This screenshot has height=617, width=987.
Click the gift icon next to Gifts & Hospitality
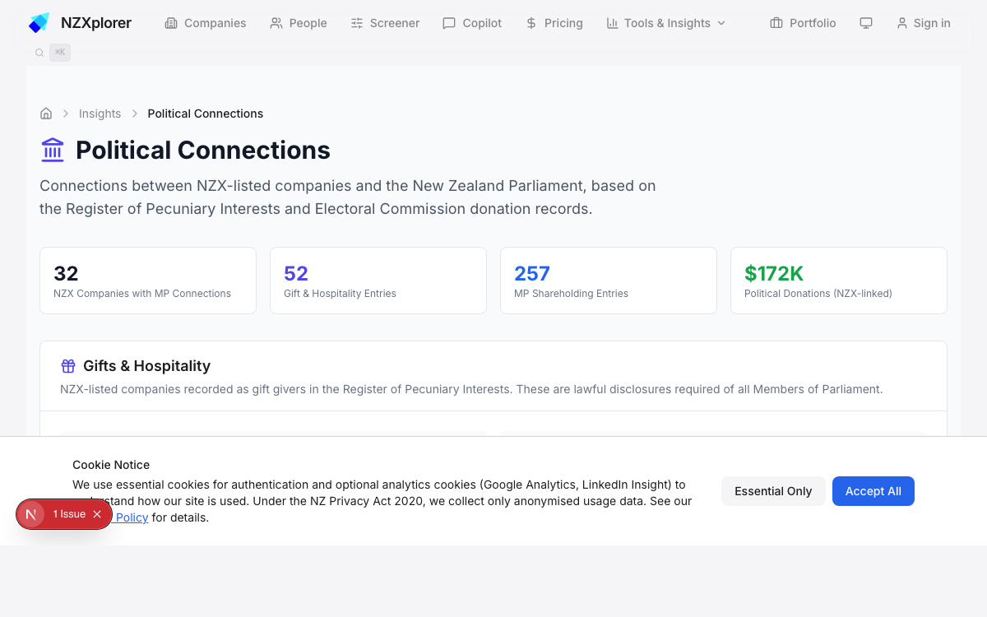pyautogui.click(x=68, y=366)
